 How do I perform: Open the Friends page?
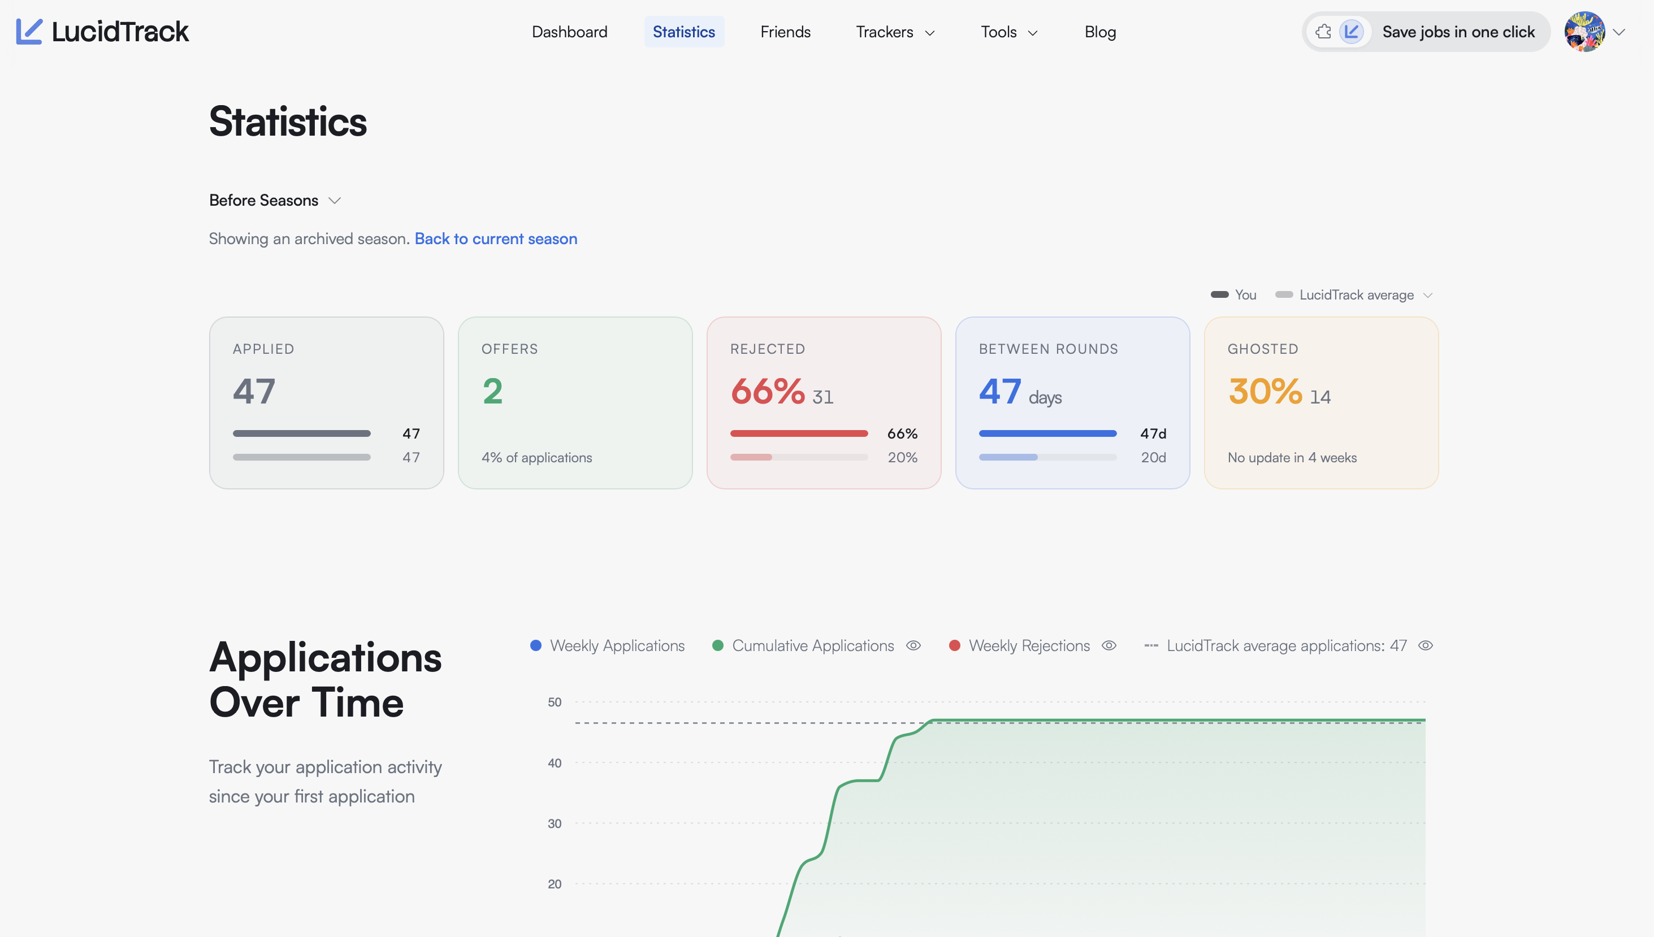[785, 32]
